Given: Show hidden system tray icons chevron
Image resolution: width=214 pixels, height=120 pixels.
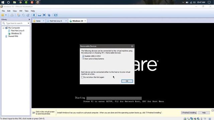Looking at the screenshot, I should pyautogui.click(x=183, y=2).
